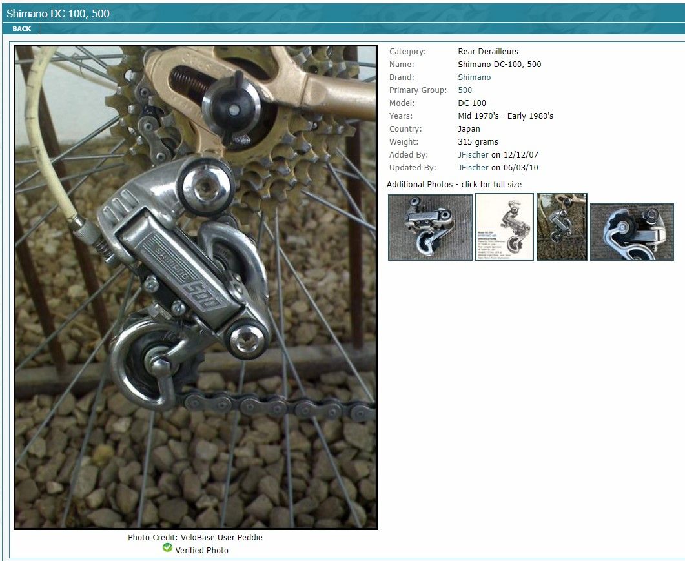The image size is (685, 561).
Task: Open third thumbnail of derailleur on gravel
Action: (x=562, y=227)
